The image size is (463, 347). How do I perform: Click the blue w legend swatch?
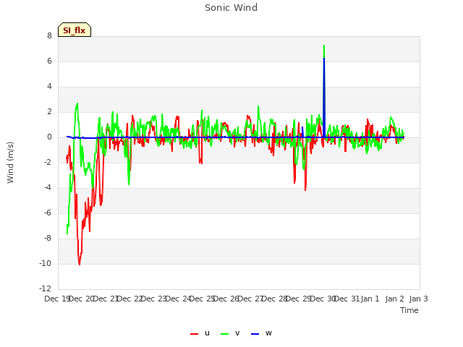click(x=255, y=334)
